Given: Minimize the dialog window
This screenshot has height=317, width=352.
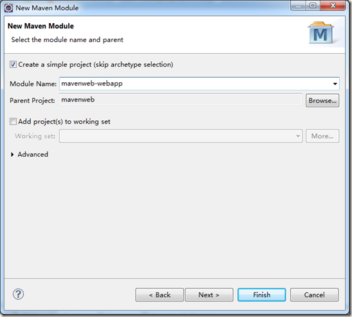Looking at the screenshot, I should pos(298,5).
